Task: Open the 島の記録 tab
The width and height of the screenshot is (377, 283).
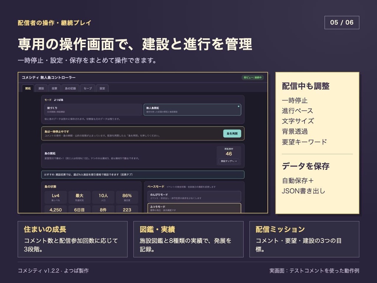Action: click(70, 88)
